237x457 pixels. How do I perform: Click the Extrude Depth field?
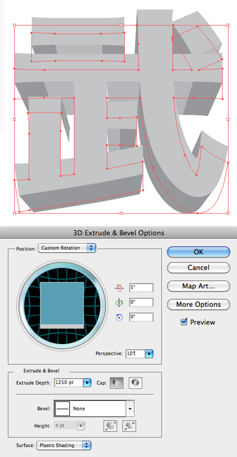[x=68, y=382]
